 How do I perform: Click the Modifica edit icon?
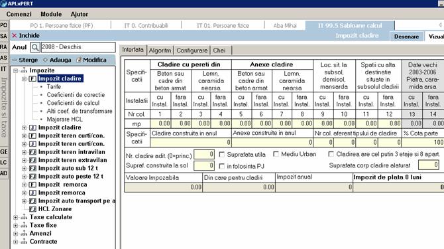(79, 60)
